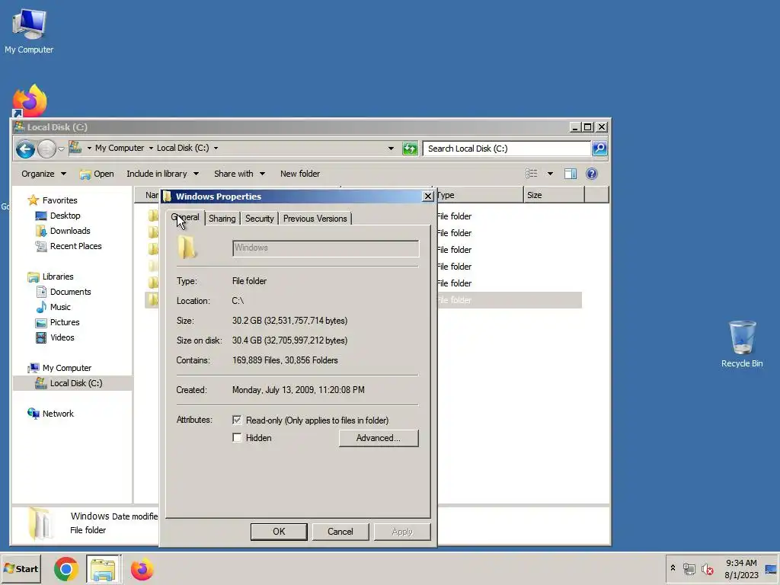Viewport: 780px width, 585px height.
Task: Maximize the Local Disk (C:) window
Action: click(587, 127)
